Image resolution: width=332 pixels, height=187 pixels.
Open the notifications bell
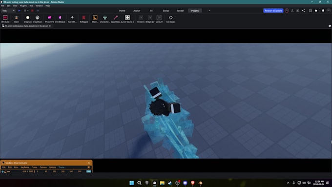pyautogui.click(x=323, y=11)
